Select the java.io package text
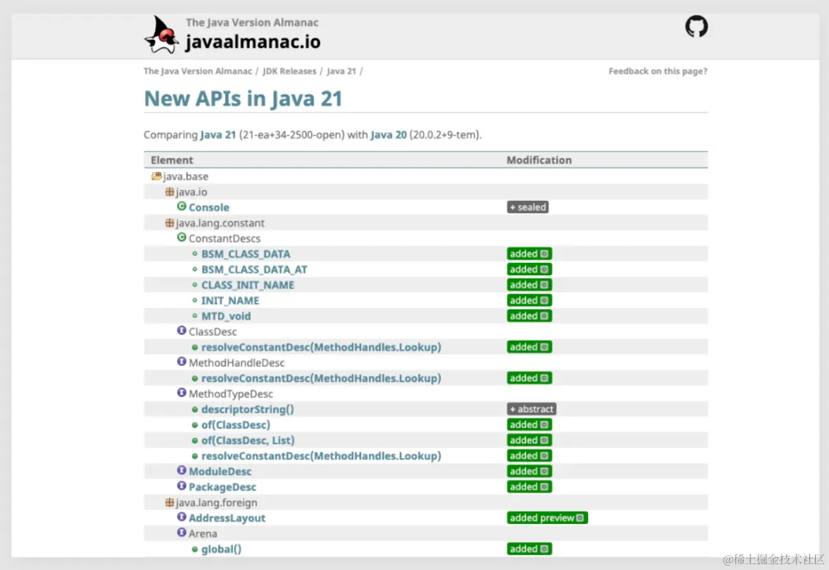Screen dimensions: 829x570 (x=191, y=192)
